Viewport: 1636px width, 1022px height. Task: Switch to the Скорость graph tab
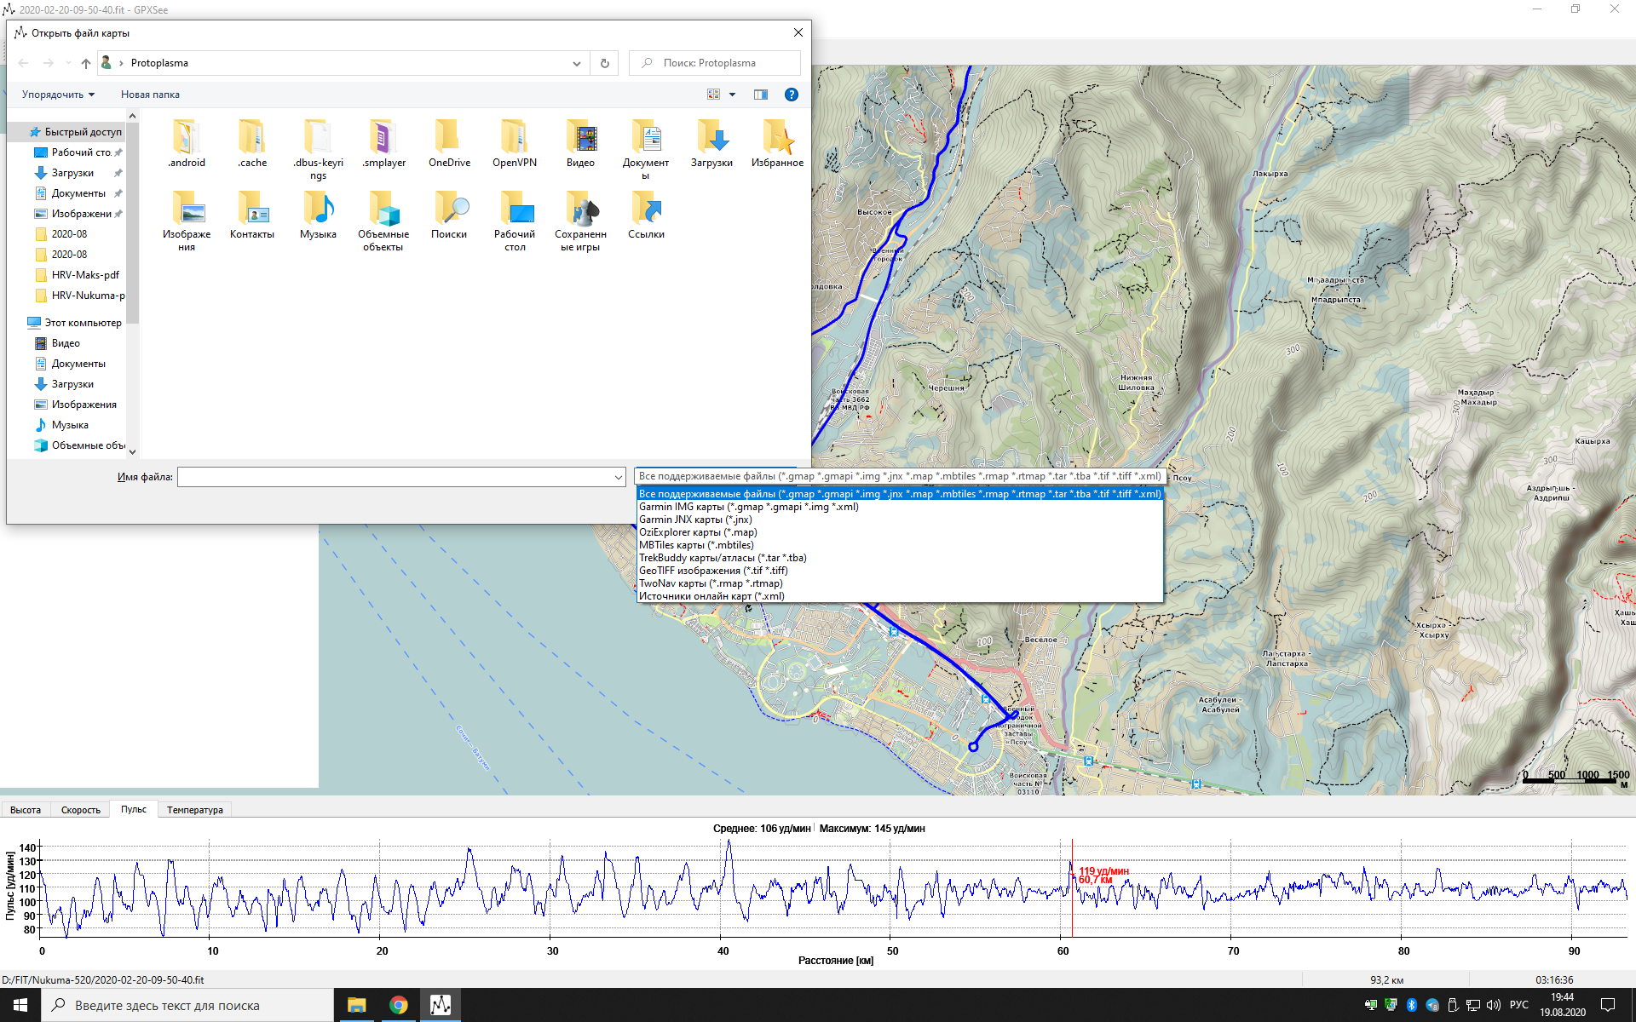pyautogui.click(x=81, y=810)
